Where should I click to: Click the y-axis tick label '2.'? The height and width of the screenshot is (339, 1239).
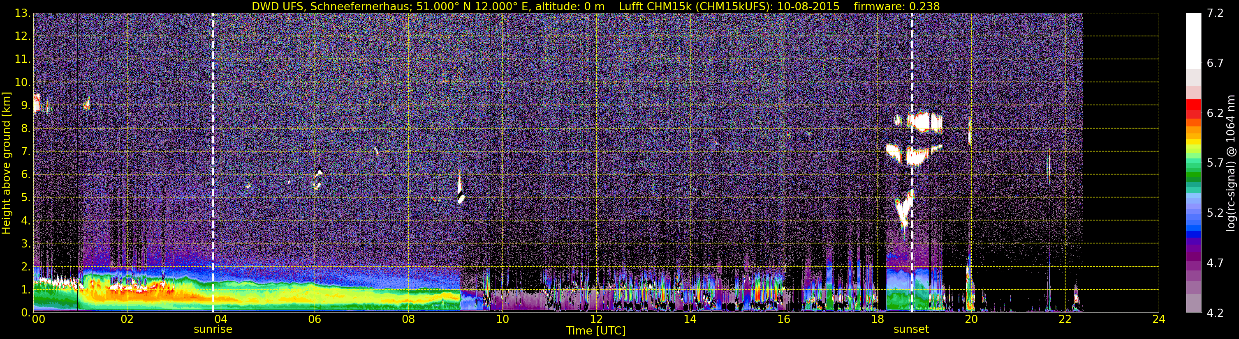pyautogui.click(x=26, y=267)
